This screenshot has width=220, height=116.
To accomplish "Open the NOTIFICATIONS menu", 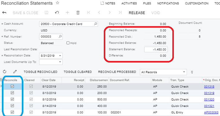I will click(x=168, y=3).
